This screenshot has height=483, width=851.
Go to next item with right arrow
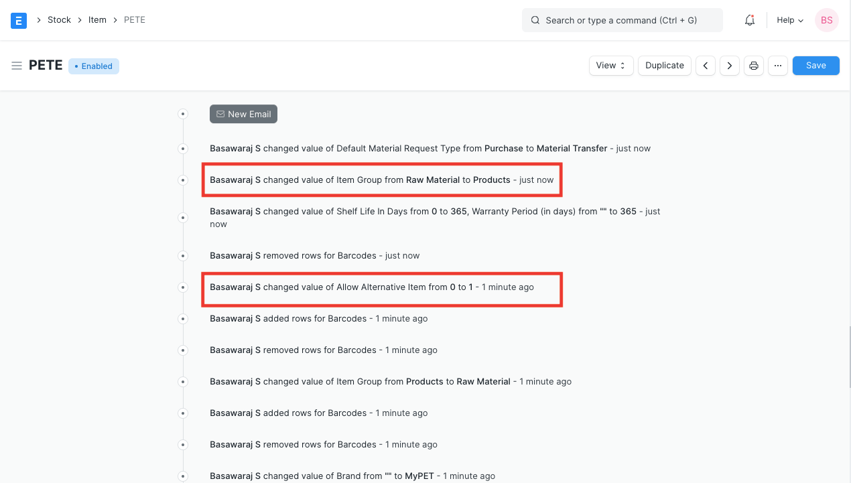pos(729,66)
